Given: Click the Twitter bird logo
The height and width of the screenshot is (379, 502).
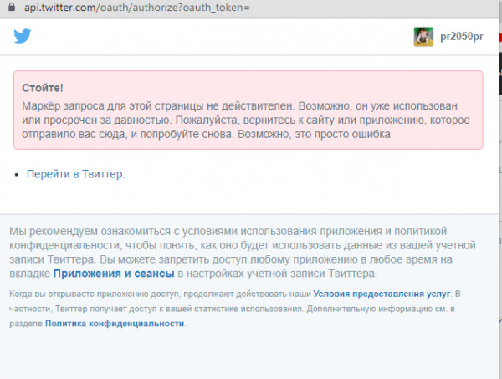Looking at the screenshot, I should click(23, 36).
